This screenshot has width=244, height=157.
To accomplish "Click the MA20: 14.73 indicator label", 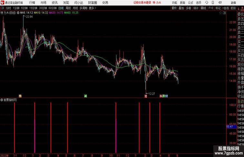I will pyautogui.click(x=56, y=13).
